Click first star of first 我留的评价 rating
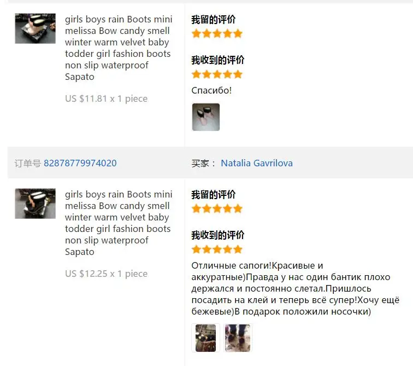This screenshot has height=366, width=413. 197,34
